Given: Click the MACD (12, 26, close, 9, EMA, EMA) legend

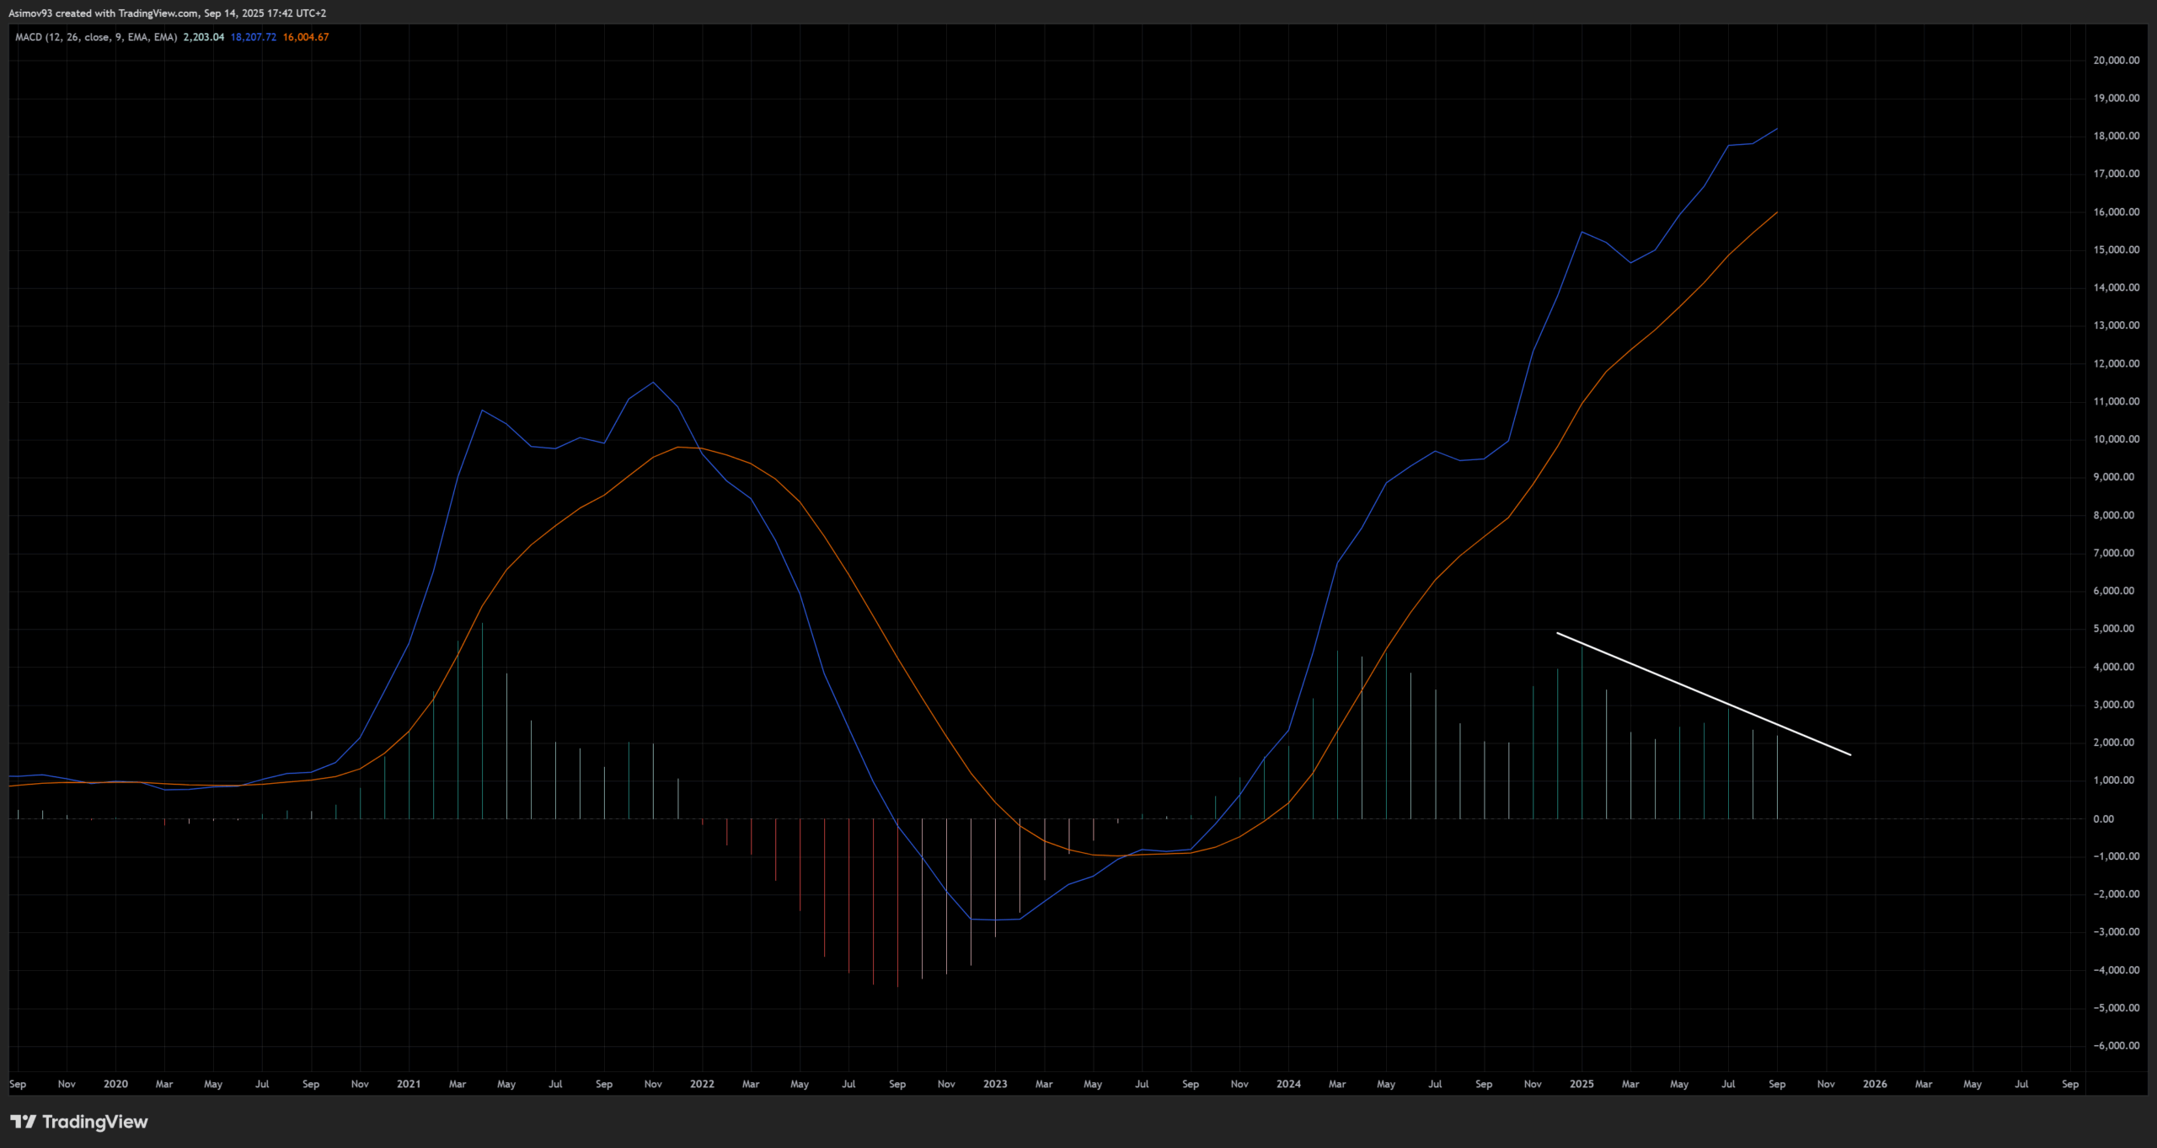Looking at the screenshot, I should point(96,37).
